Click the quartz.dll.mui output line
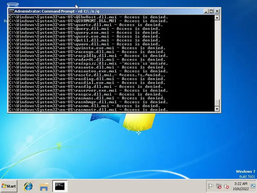The height and width of the screenshot is (193, 257). pyautogui.click(x=86, y=25)
